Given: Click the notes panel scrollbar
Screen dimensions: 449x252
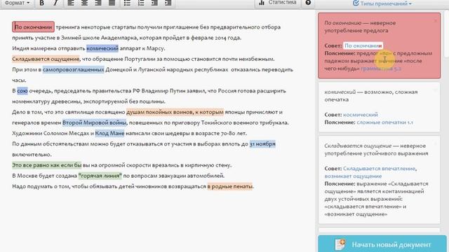Looking at the screenshot, I should (446, 34).
